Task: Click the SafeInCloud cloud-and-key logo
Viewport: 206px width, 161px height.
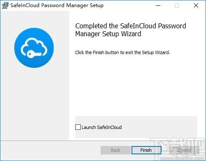Action: [x=34, y=48]
